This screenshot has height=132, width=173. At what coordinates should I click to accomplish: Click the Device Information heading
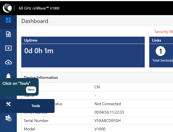tap(41, 77)
